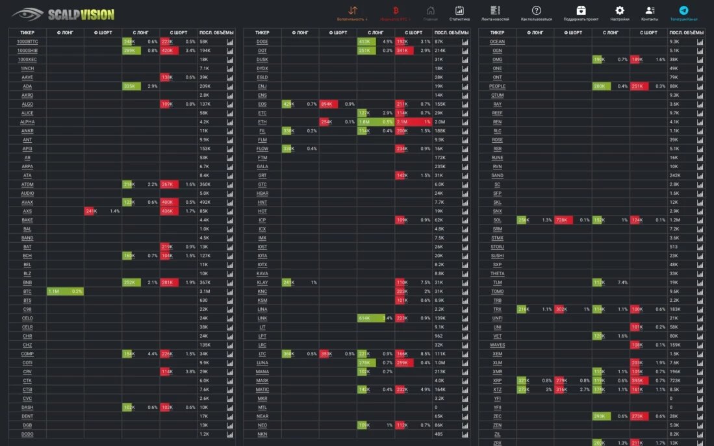
Task: Open chart icon for EOS row
Action: (465, 105)
